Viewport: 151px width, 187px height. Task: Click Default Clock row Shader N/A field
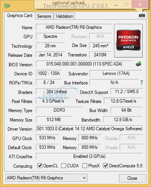[x=131, y=147]
